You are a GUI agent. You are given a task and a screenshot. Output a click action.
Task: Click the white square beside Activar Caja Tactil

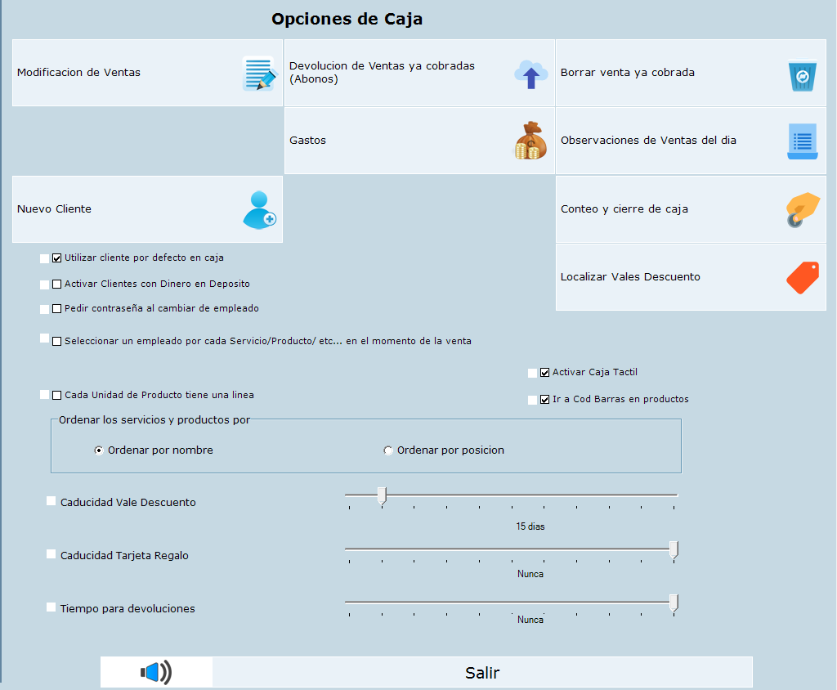[x=532, y=373]
